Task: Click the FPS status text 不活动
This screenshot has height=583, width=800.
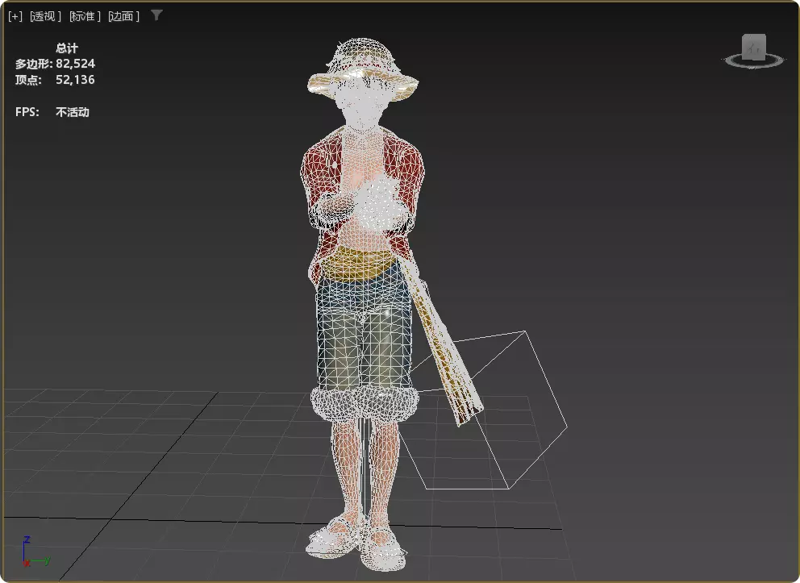Action: point(73,112)
